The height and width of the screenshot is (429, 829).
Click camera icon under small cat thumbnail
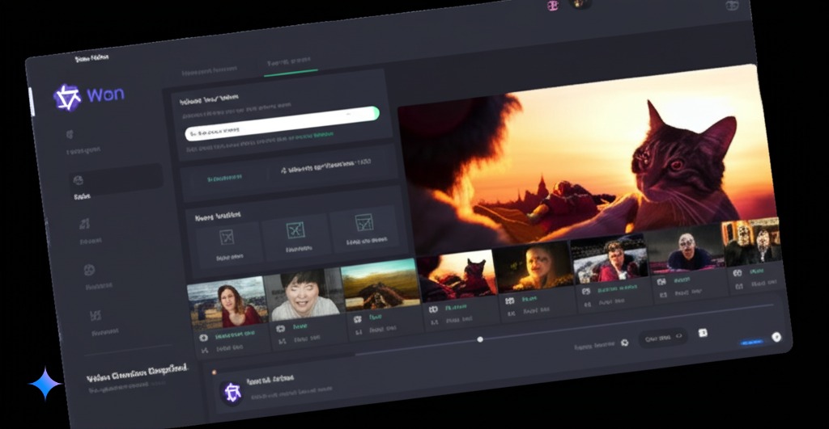(x=434, y=309)
